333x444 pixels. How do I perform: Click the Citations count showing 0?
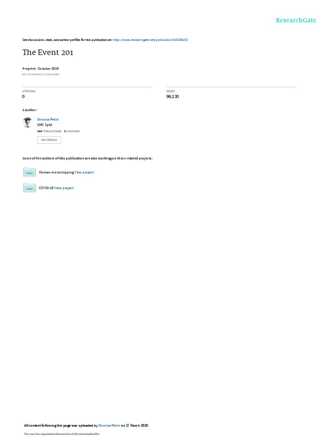pyautogui.click(x=23, y=97)
